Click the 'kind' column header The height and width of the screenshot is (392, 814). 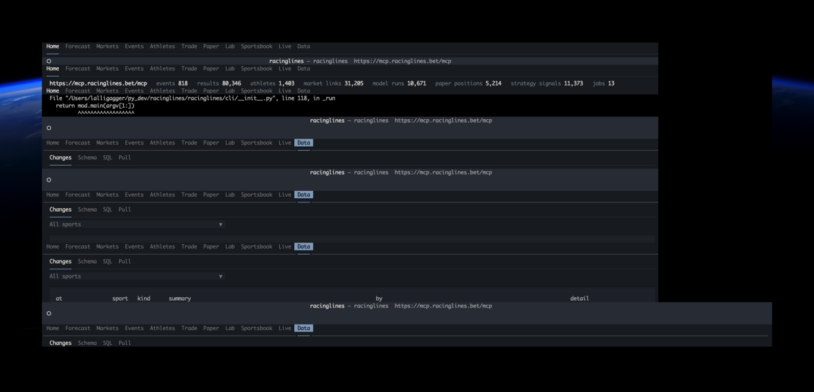[144, 298]
